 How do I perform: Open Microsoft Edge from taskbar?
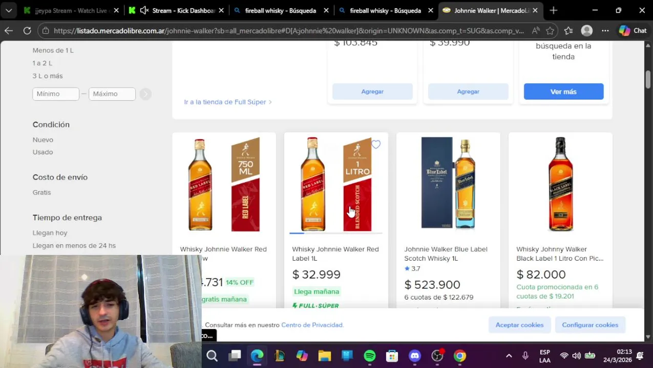pos(257,356)
